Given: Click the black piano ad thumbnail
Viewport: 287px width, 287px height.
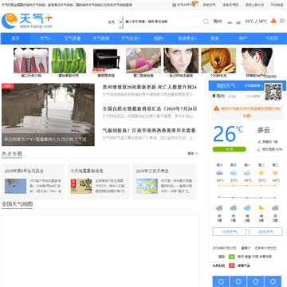Looking at the screenshot, I should tap(106, 61).
